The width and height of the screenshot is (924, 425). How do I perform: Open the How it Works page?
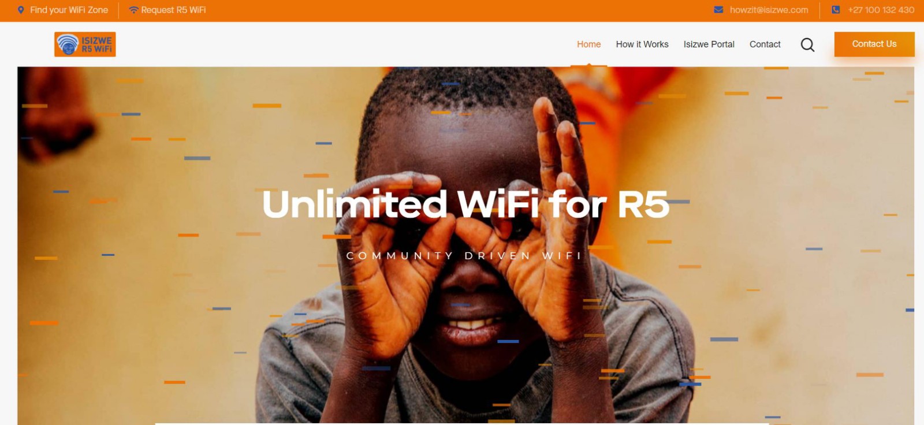642,44
